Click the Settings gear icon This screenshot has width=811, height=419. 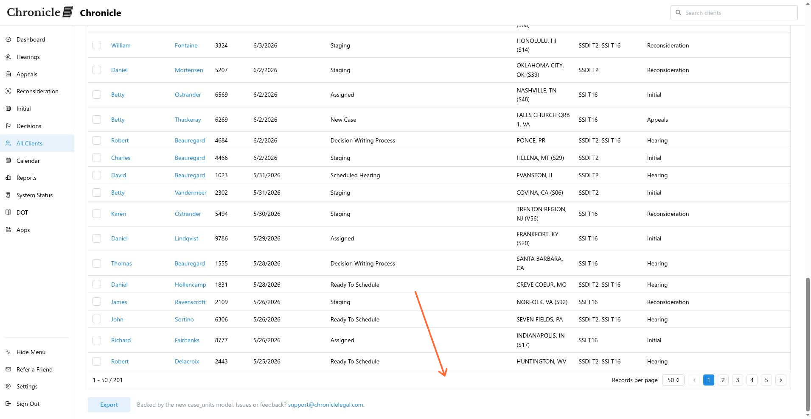[x=8, y=386]
